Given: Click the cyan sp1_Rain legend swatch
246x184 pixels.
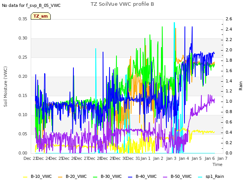Looking at the screenshot, I should [x=200, y=177].
